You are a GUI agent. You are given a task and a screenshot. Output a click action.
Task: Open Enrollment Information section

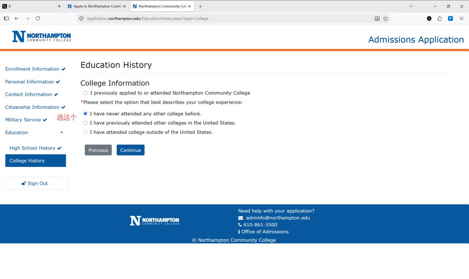(x=35, y=69)
